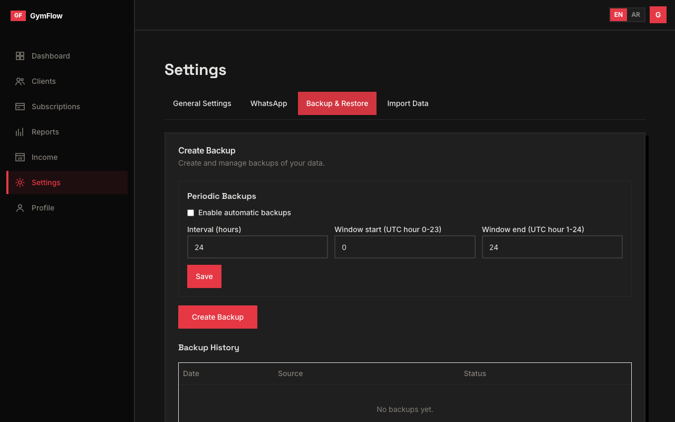
Task: Click the Create Backup button
Action: coord(217,317)
